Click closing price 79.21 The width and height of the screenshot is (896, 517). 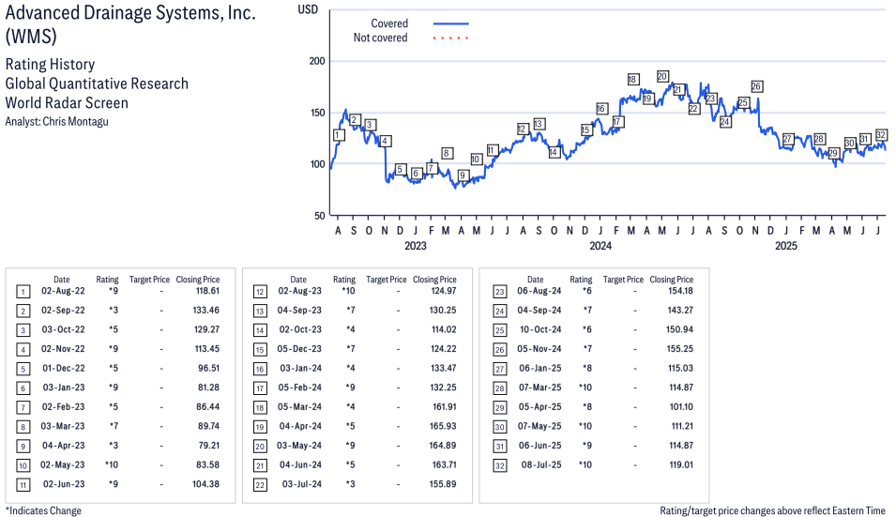tap(208, 445)
